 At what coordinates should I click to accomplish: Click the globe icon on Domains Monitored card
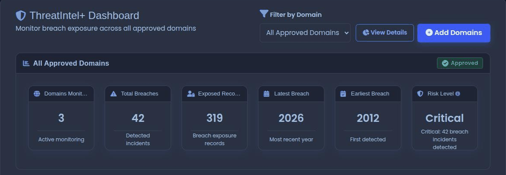pos(37,94)
